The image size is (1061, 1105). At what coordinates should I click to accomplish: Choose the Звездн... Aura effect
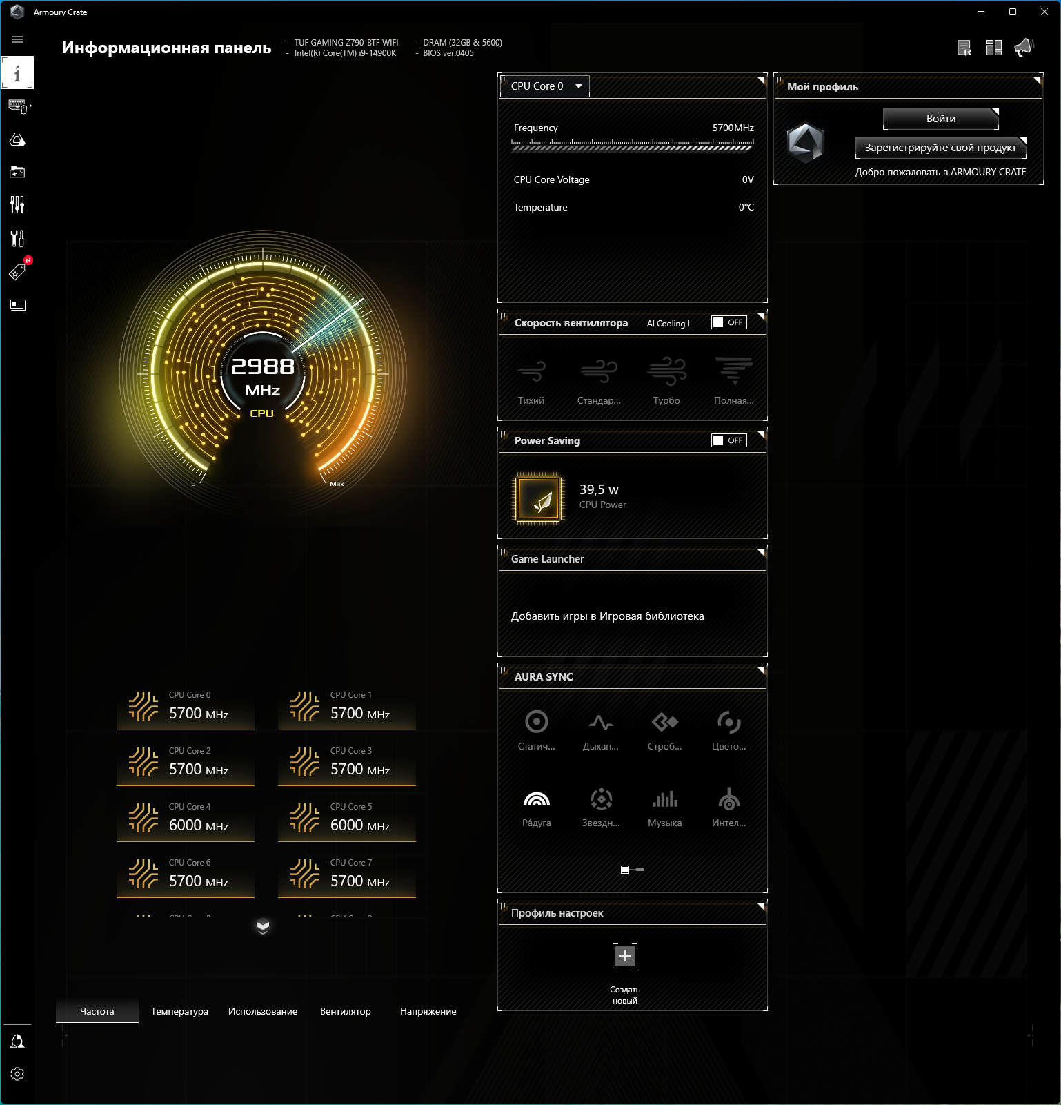(601, 807)
